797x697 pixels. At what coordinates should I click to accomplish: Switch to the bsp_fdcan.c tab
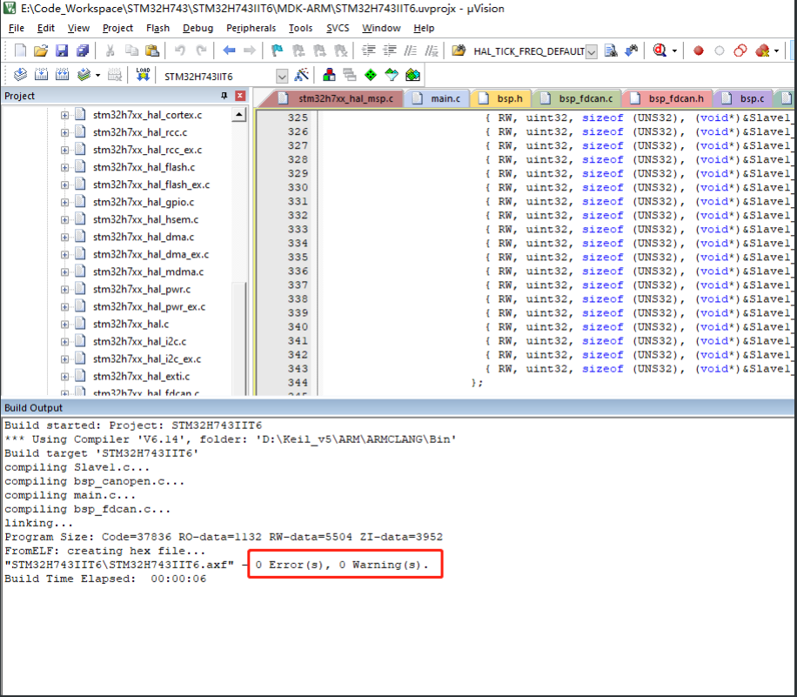coord(578,98)
